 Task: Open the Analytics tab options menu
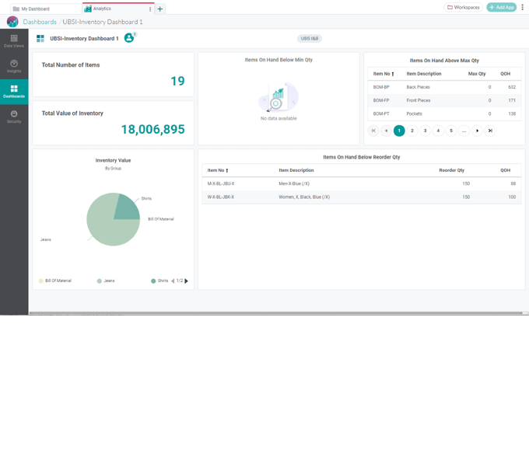click(150, 9)
